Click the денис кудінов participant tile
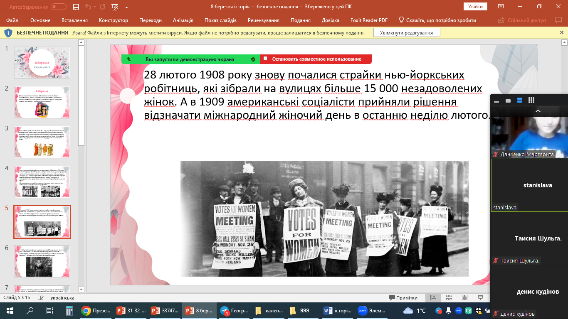Viewport: 568px width, 319px height. click(x=529, y=292)
